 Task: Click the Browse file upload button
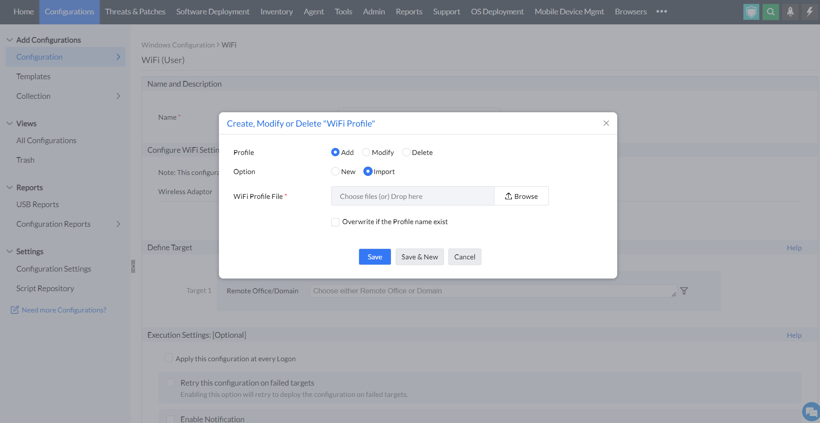[521, 196]
